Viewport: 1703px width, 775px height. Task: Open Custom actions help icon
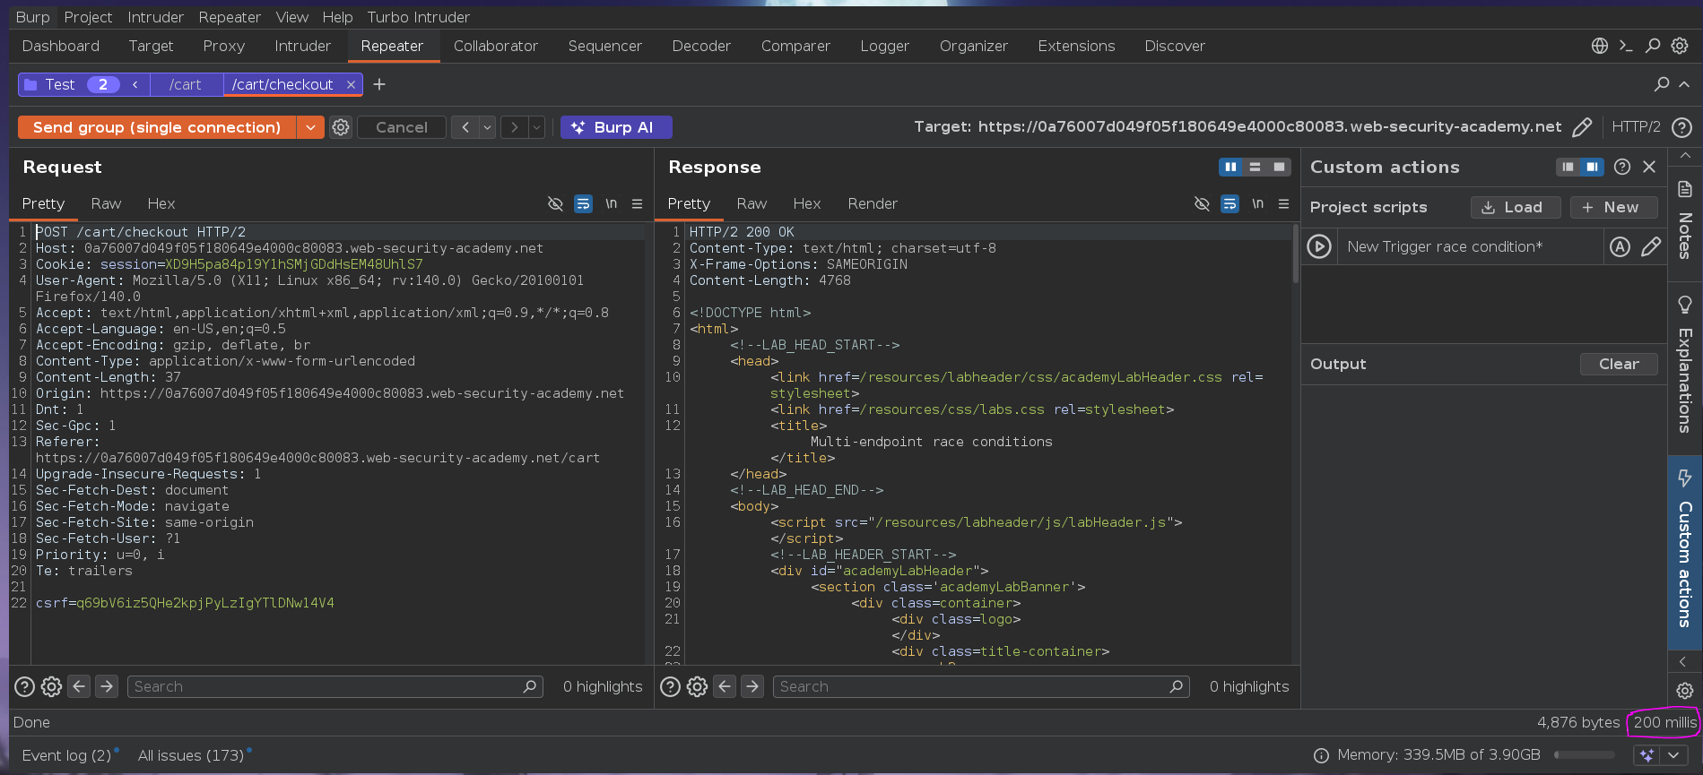pos(1621,167)
